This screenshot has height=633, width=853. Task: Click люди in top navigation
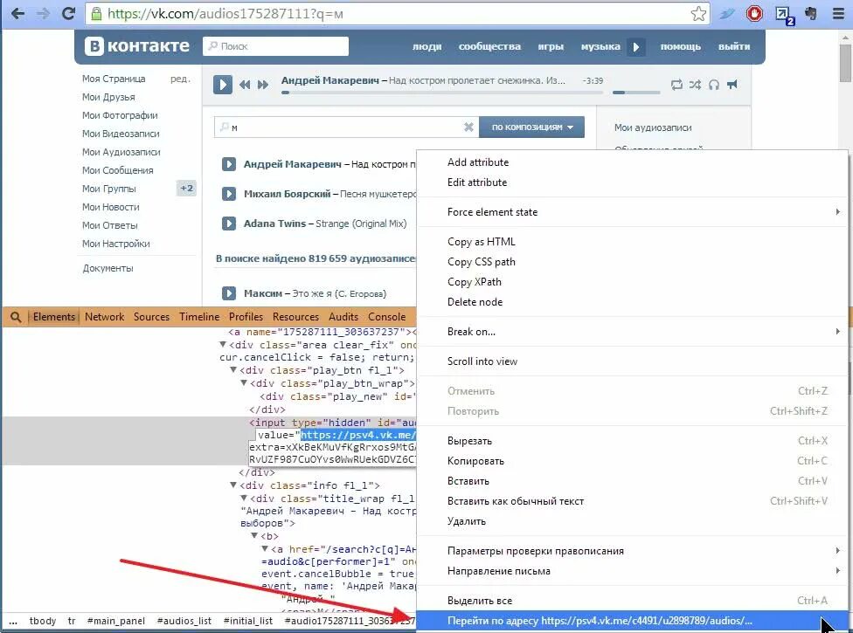(x=427, y=47)
